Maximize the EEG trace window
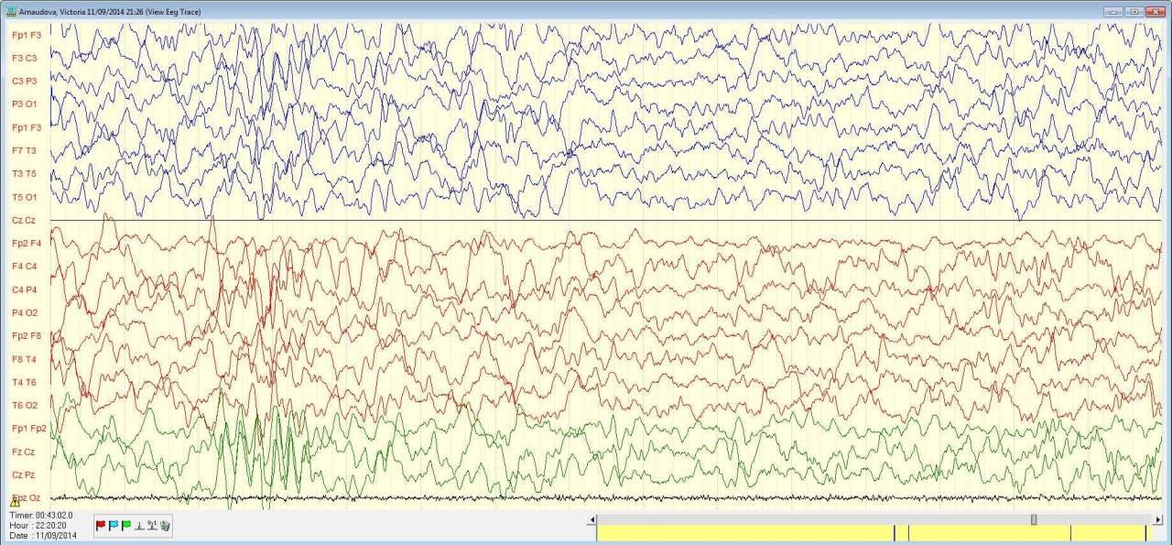This screenshot has width=1172, height=545. tap(1134, 12)
